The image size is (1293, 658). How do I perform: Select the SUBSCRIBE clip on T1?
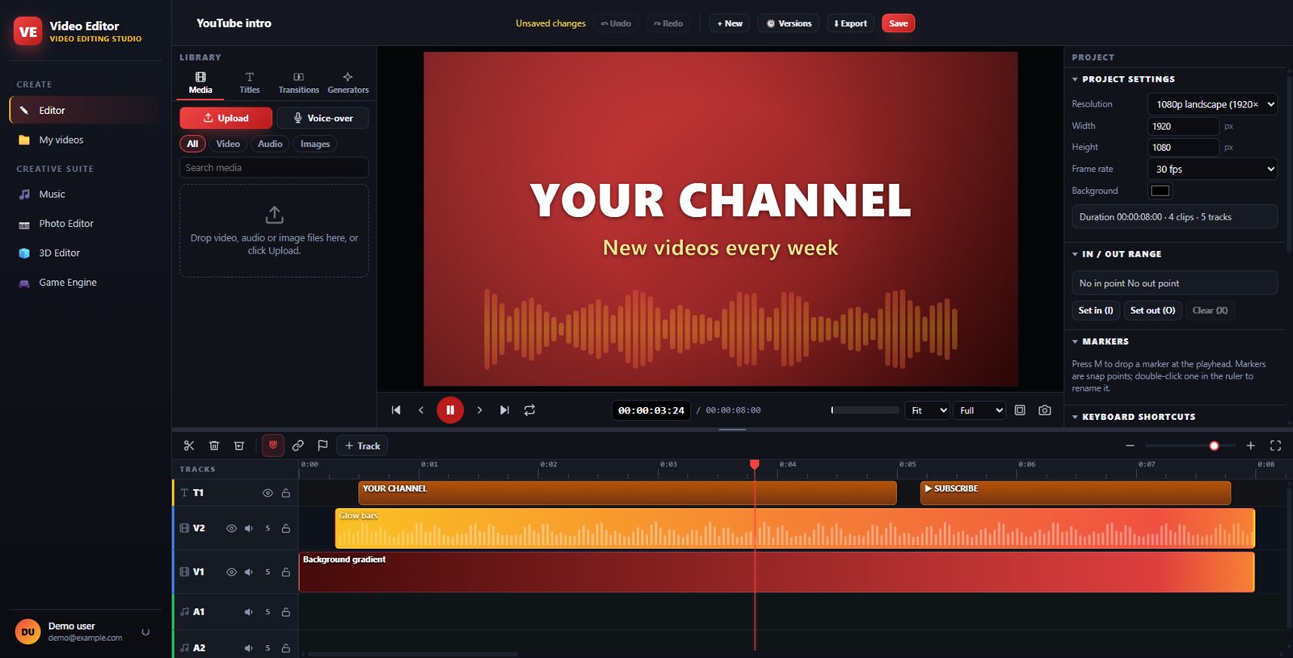pyautogui.click(x=1076, y=493)
